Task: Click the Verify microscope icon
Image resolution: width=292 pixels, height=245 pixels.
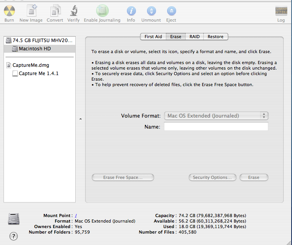Action: (x=74, y=11)
